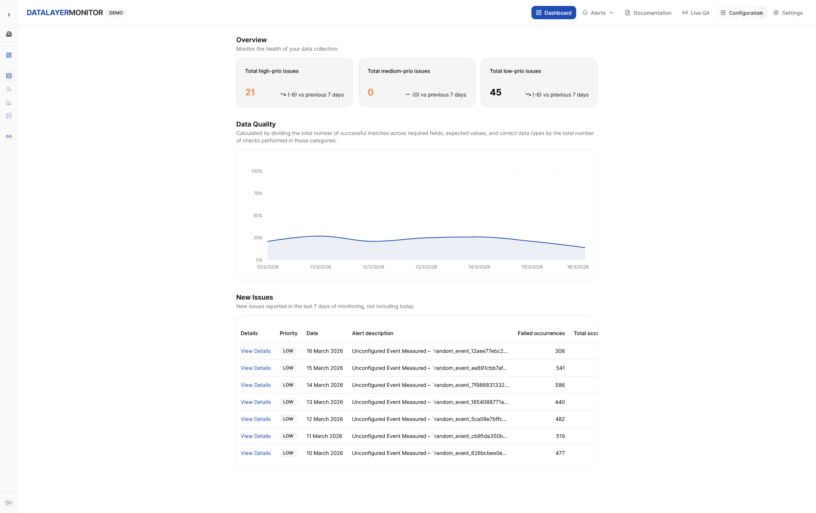Open Settings from the top nav
Viewport: 816px width, 513px height.
pyautogui.click(x=788, y=13)
